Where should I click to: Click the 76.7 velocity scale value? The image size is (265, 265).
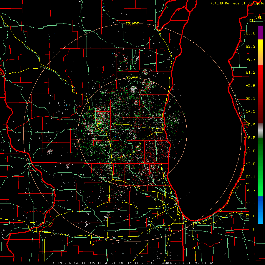point(251,59)
